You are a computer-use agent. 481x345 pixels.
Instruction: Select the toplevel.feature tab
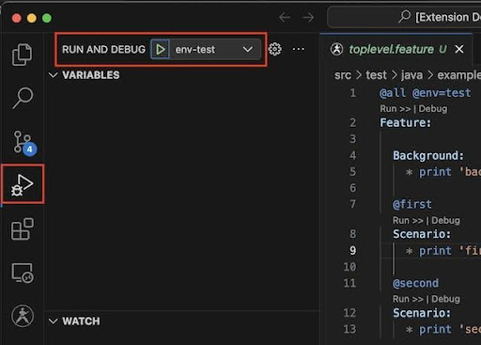392,49
